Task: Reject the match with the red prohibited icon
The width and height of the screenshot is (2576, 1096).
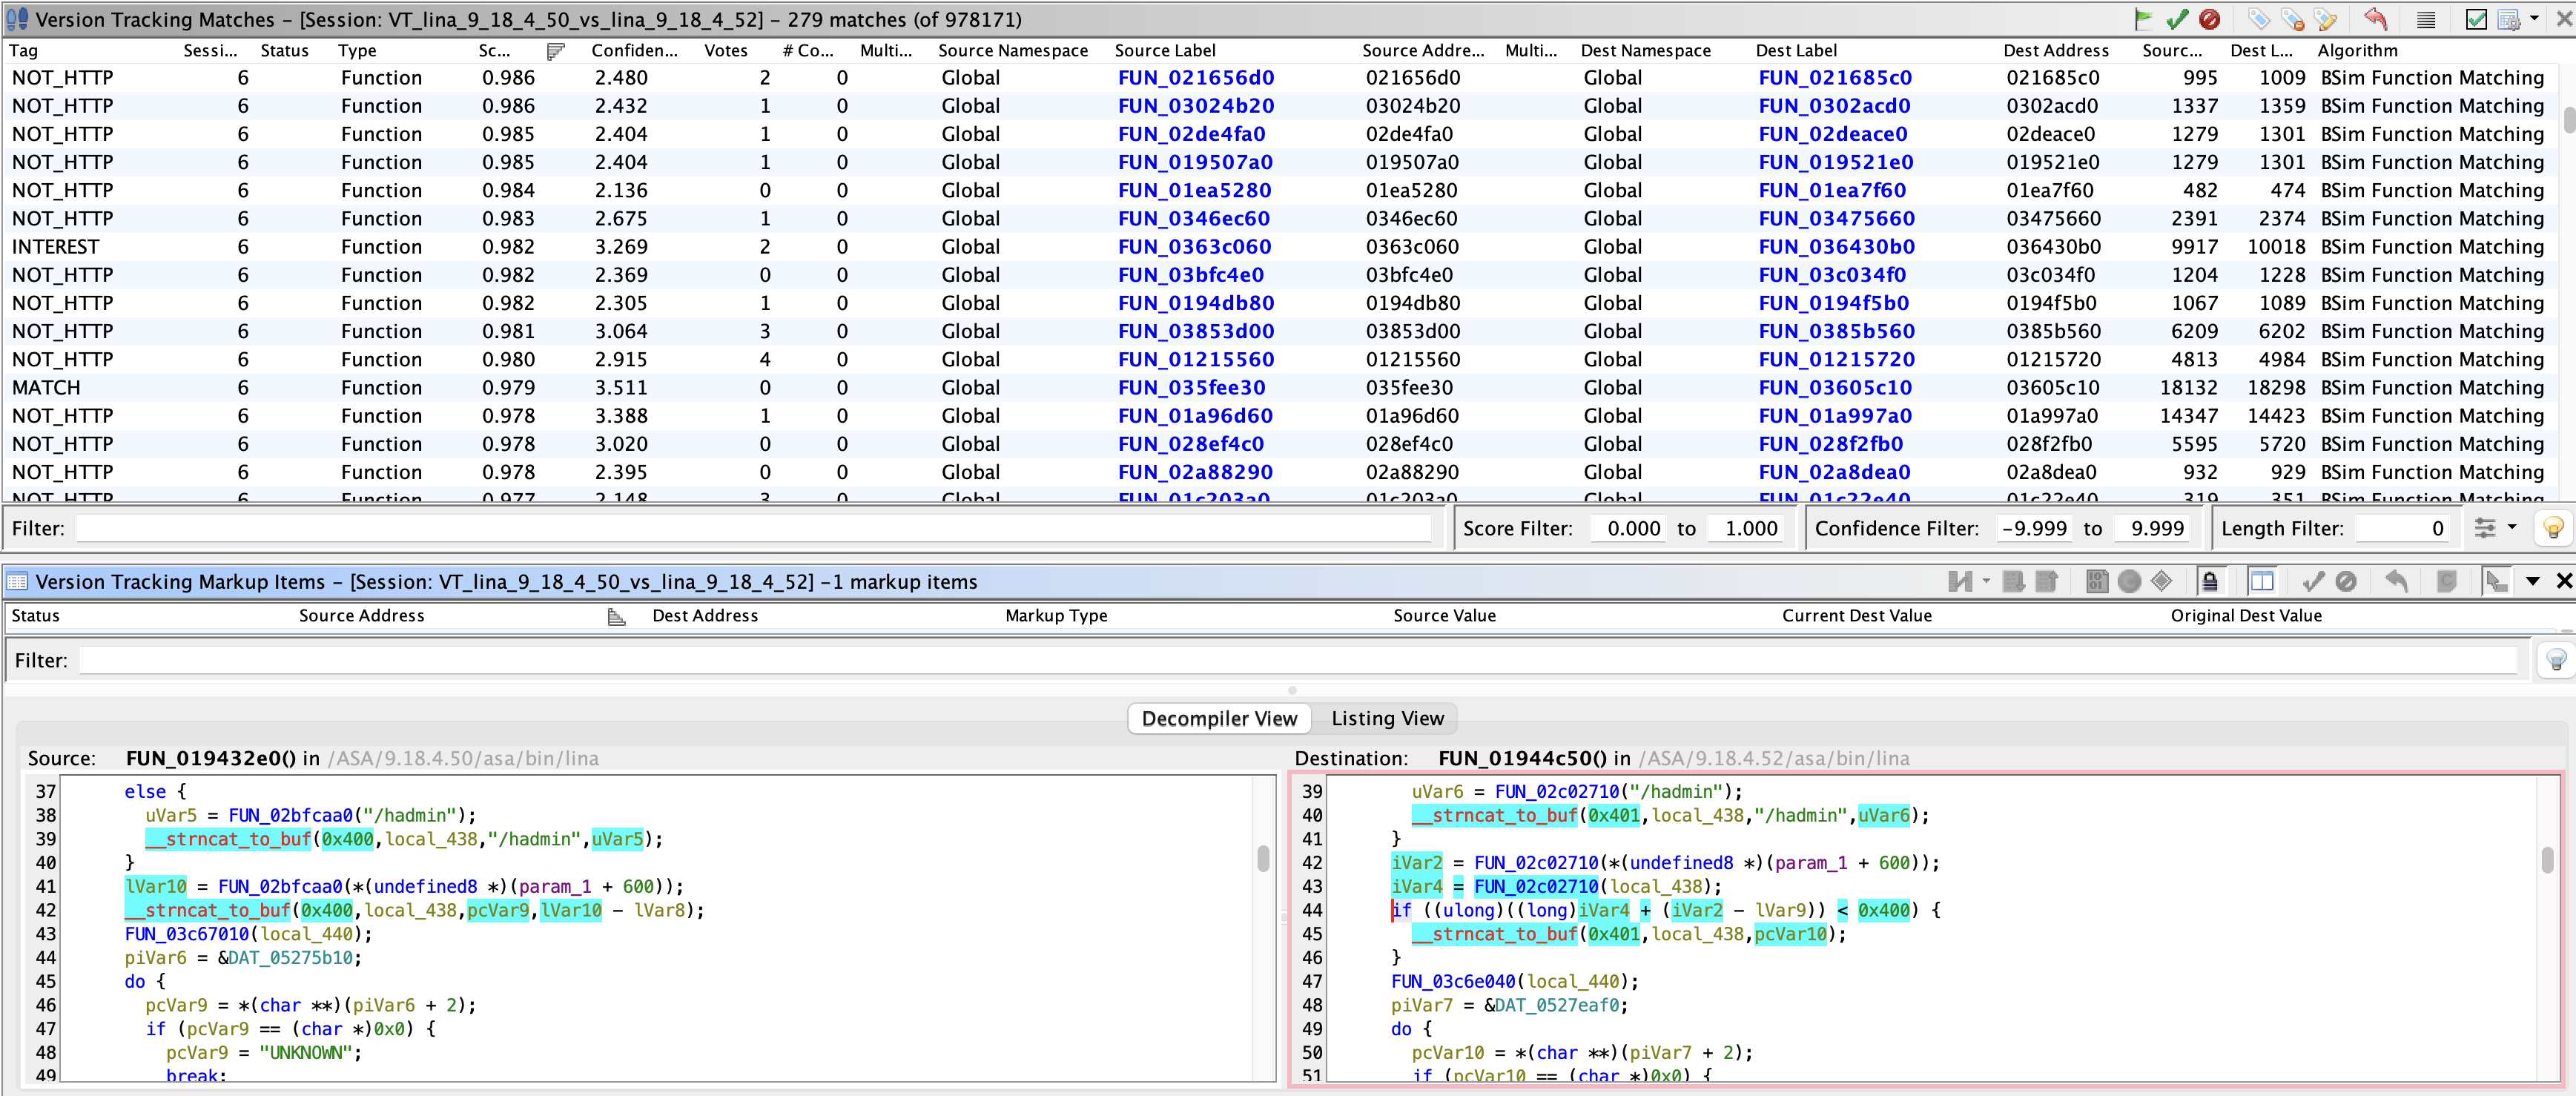Action: click(2210, 19)
